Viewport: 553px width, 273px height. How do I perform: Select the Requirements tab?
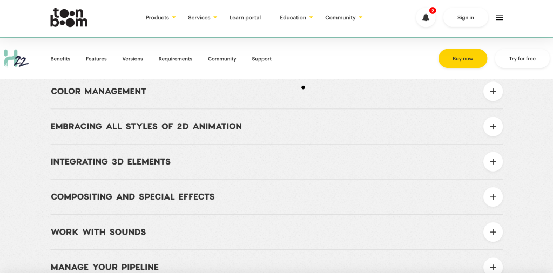coord(175,59)
